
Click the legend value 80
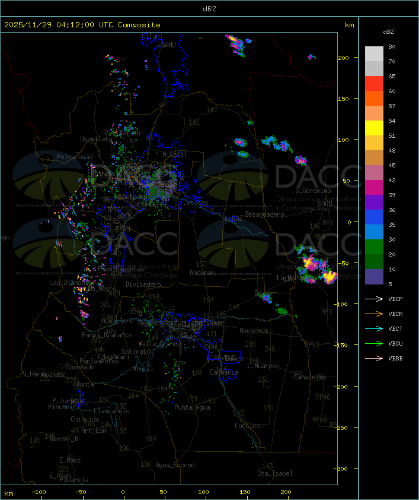point(392,46)
